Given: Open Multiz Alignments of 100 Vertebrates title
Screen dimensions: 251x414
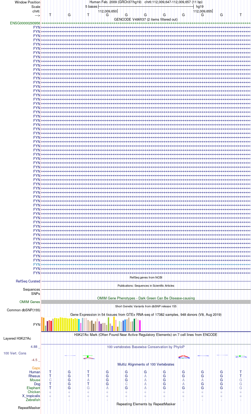Looking at the screenshot, I should tap(146, 364).
